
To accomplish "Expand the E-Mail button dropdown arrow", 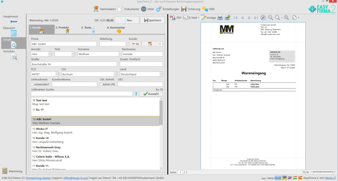I will (x=198, y=18).
